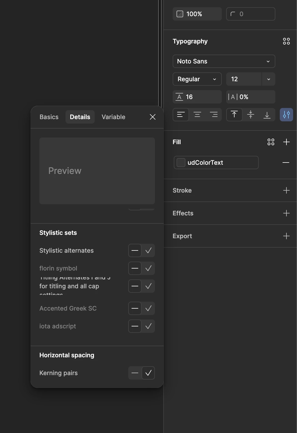Click the Stroke section header
The image size is (297, 433).
[182, 190]
